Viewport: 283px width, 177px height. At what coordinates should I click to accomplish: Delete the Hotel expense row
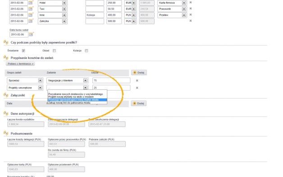pyautogui.click(x=191, y=3)
